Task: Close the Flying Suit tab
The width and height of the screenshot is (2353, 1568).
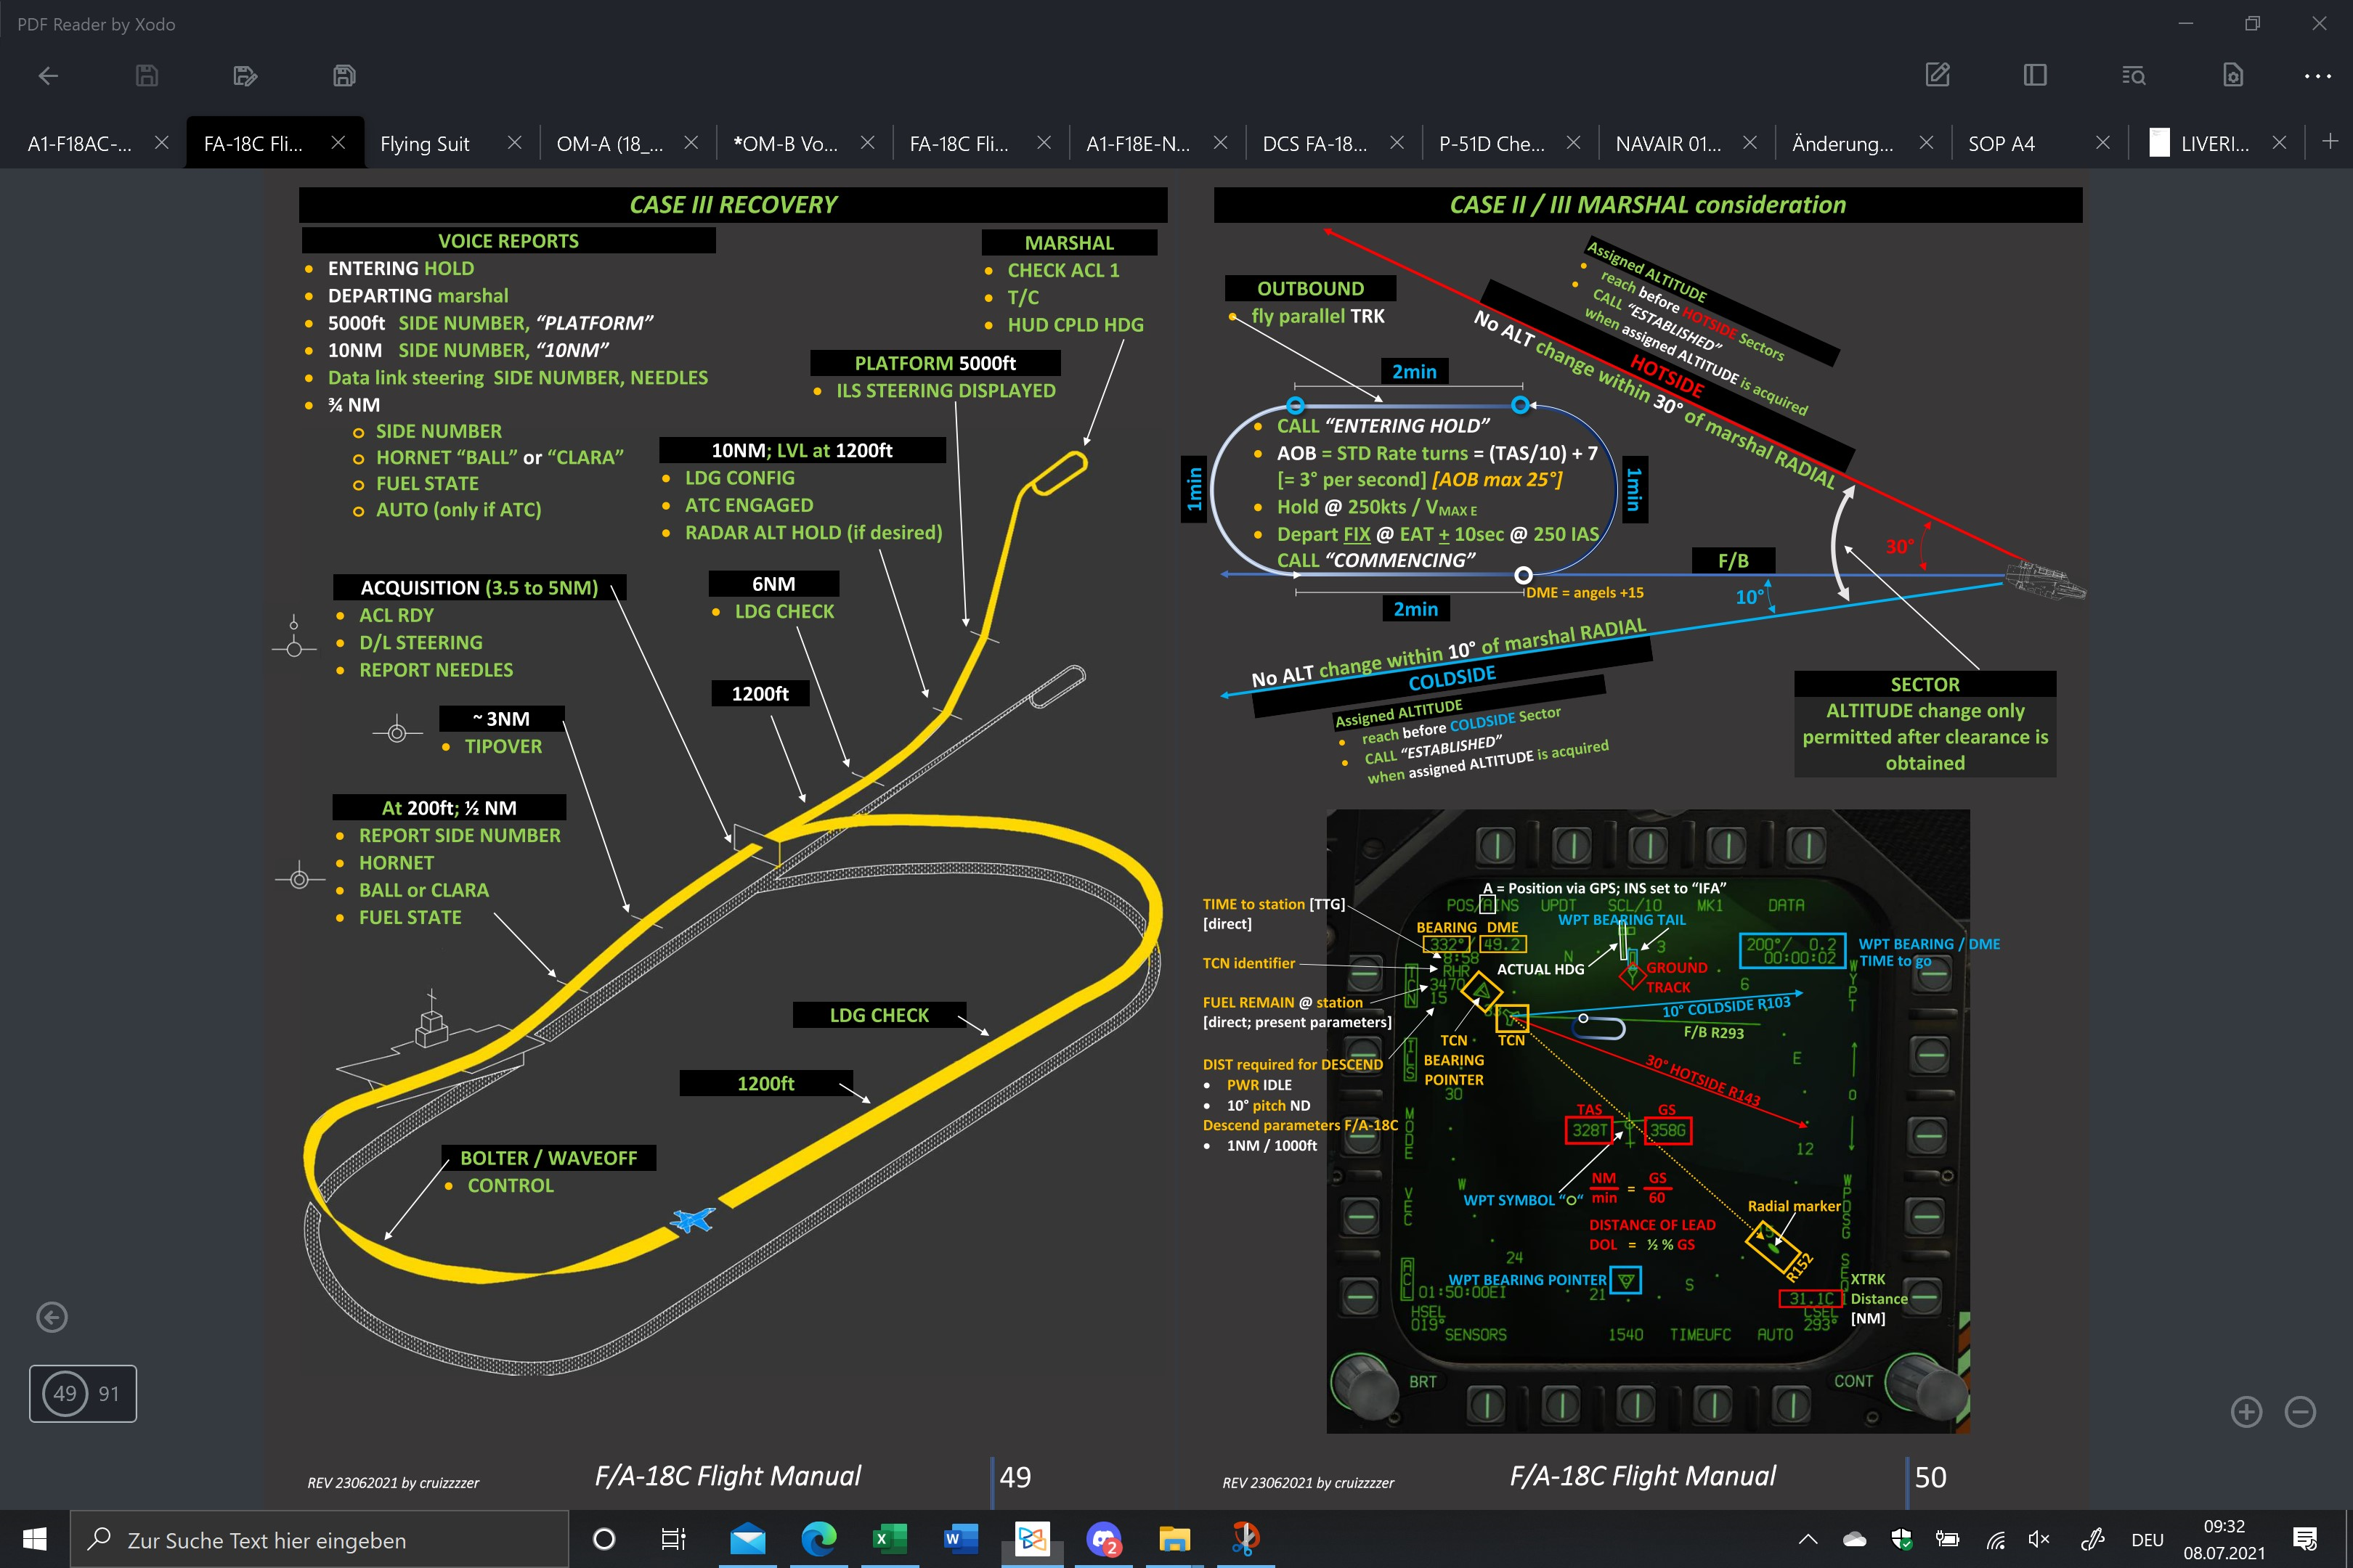Action: pos(514,143)
